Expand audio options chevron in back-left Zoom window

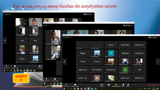tap(11, 66)
